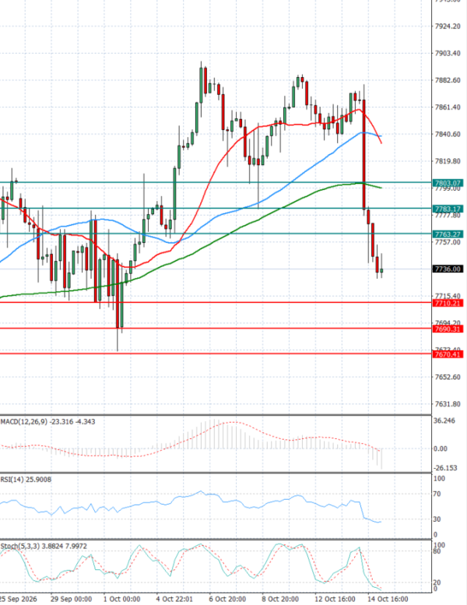Select the red 7690.31 price tag

click(448, 329)
